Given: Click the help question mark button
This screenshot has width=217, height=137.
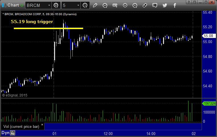Looking at the screenshot, I should coord(189,2).
